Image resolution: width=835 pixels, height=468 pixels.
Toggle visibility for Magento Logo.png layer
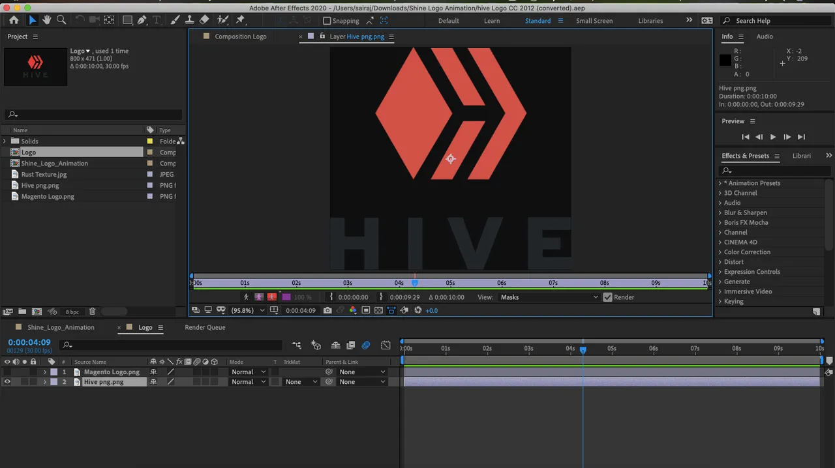pyautogui.click(x=8, y=372)
